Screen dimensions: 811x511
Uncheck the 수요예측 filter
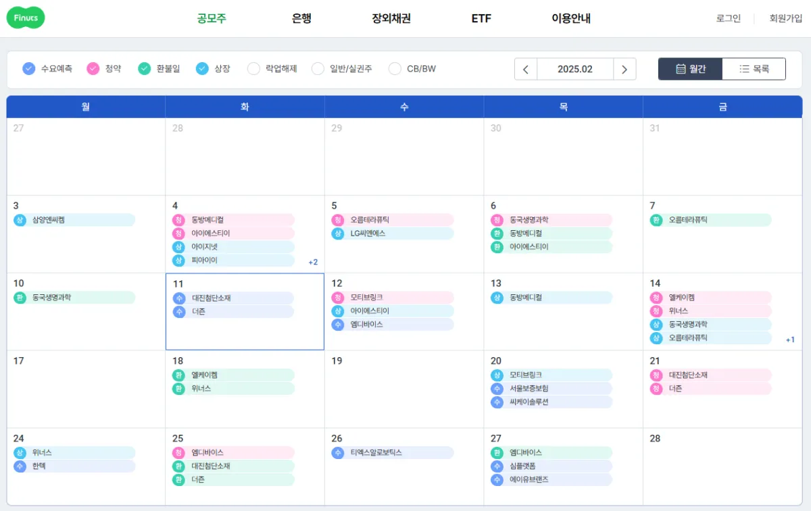[28, 68]
